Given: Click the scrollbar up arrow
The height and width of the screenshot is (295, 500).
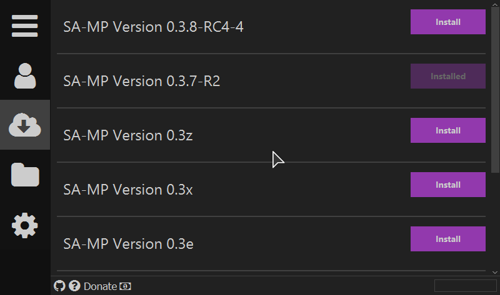Looking at the screenshot, I should 495,4.
